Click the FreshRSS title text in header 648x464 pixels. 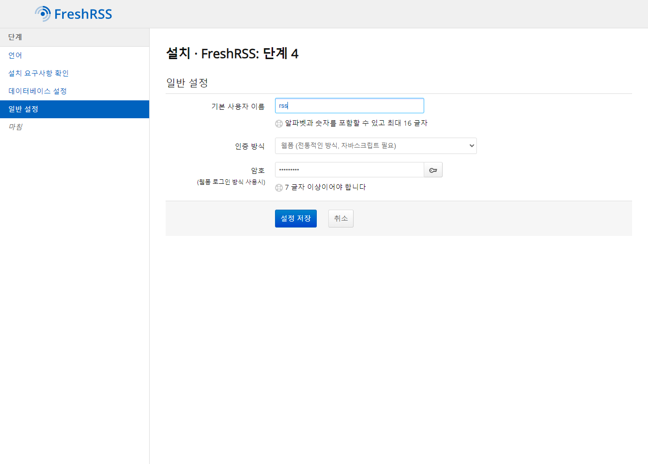(x=83, y=14)
